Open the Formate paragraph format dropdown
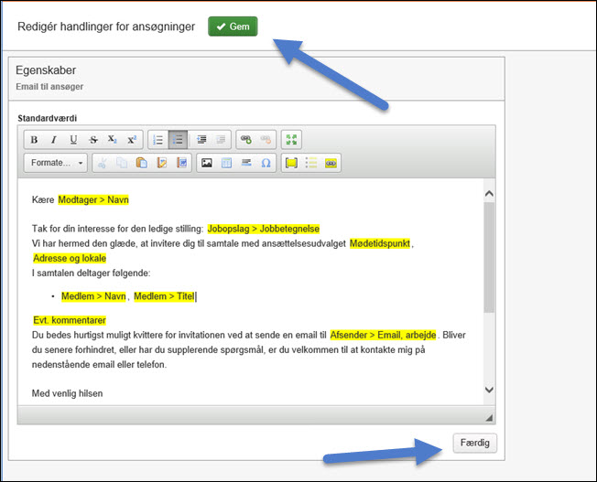This screenshot has width=597, height=482. tap(55, 163)
